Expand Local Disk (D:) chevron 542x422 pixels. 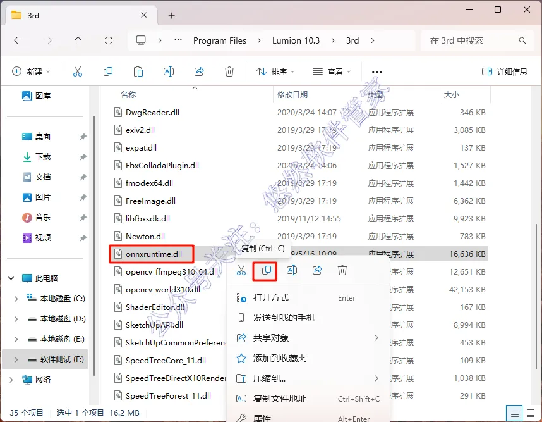[16, 319]
